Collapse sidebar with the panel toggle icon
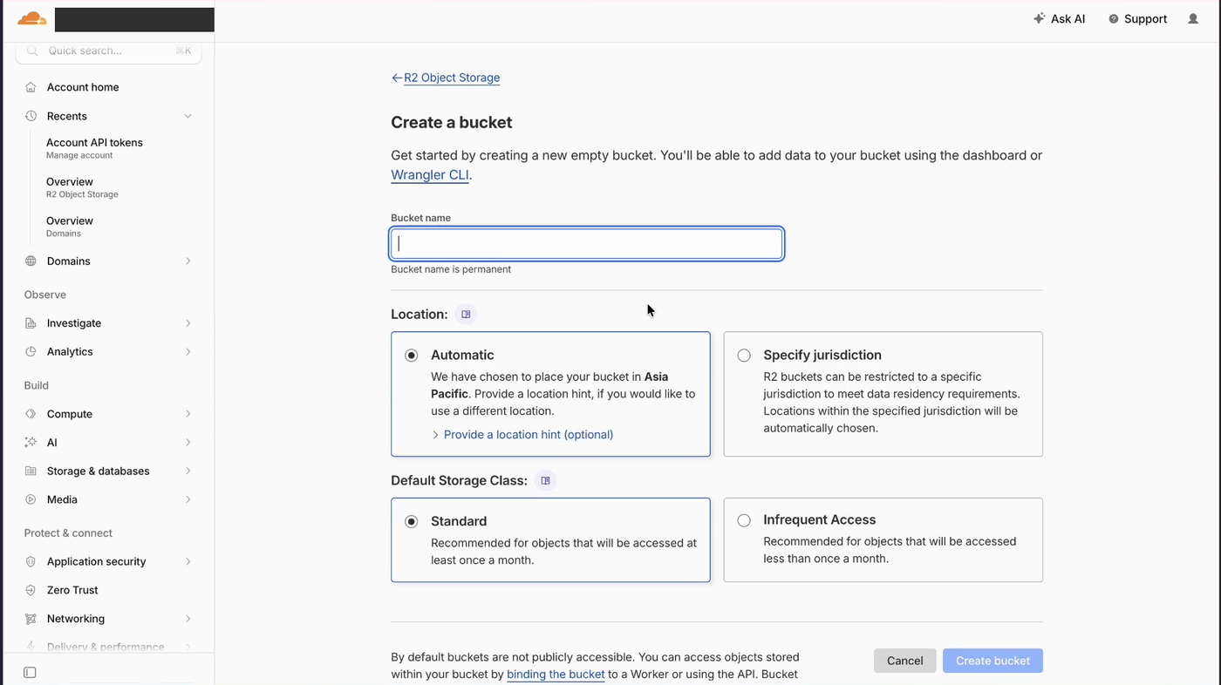Image resolution: width=1221 pixels, height=685 pixels. click(30, 673)
